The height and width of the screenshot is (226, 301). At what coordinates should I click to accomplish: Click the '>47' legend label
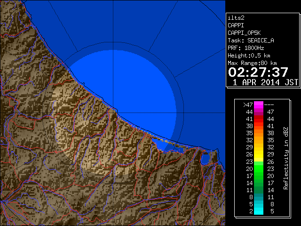[x=248, y=105]
